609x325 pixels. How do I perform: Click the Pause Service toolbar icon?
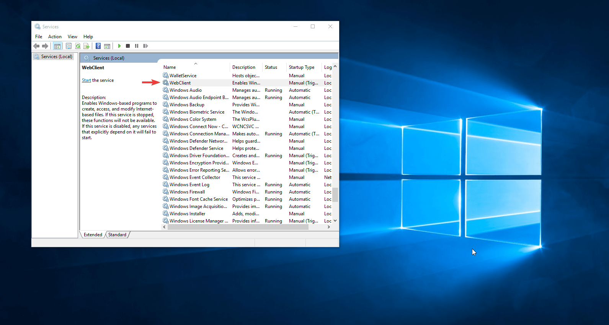coord(137,46)
